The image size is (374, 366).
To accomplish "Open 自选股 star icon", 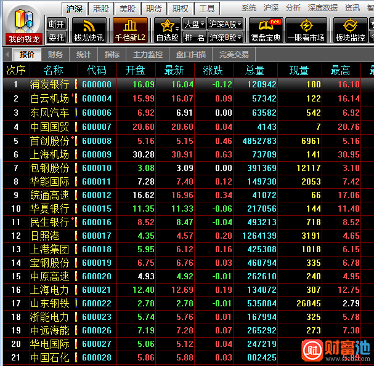I will point(167,30).
